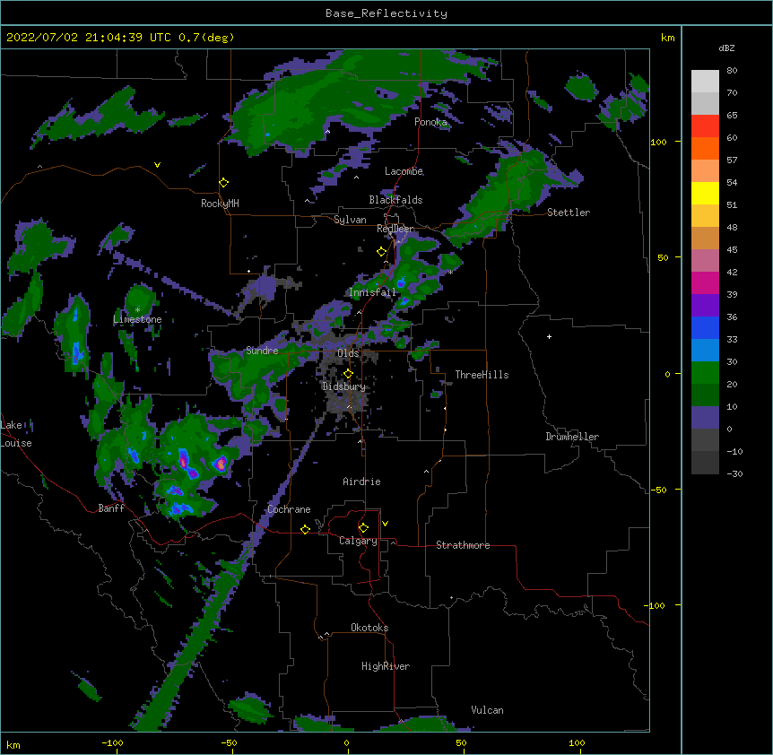Click the -50 tick on the horizontal km axis

229,742
